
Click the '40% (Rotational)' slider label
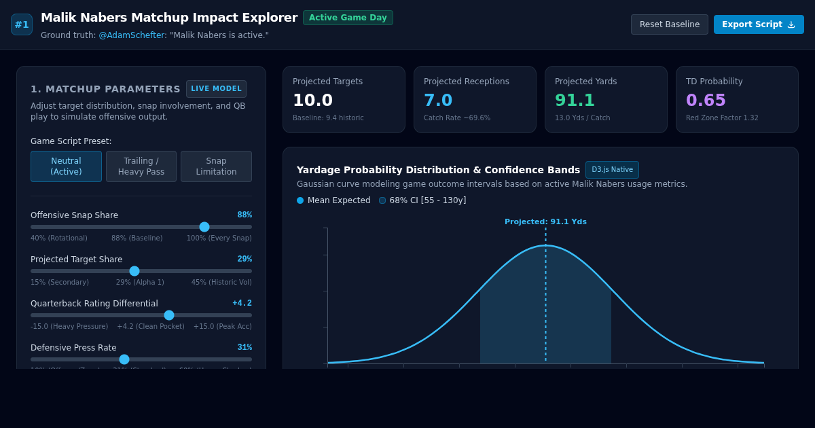click(x=59, y=238)
